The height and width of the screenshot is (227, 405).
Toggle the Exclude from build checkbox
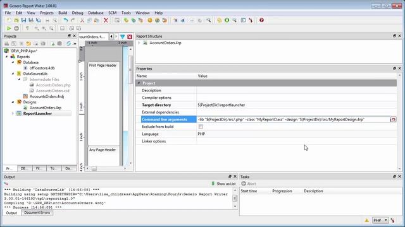click(201, 127)
